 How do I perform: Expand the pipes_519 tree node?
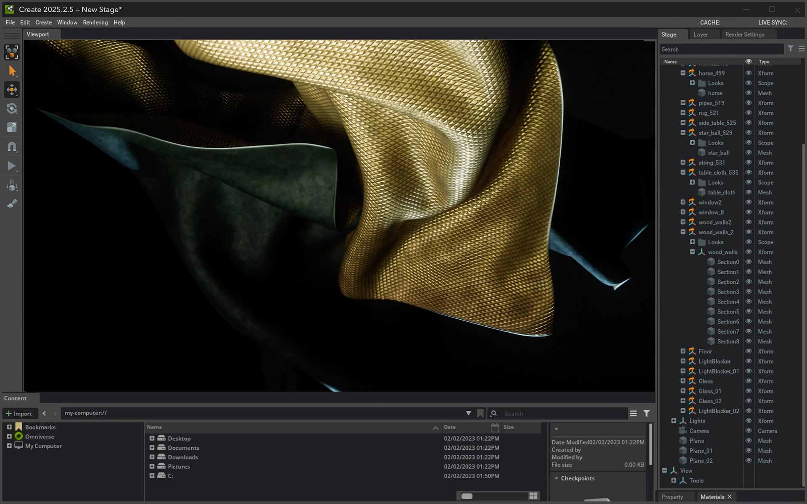click(x=683, y=103)
